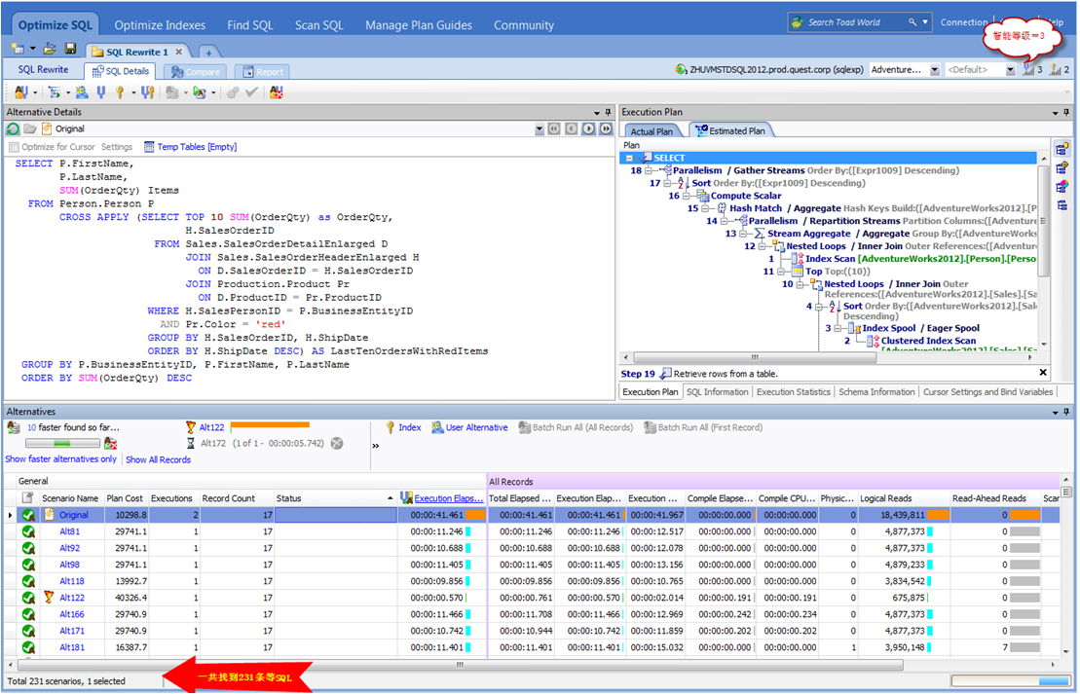Select the Actual Plan tab
1080x694 pixels.
point(652,131)
